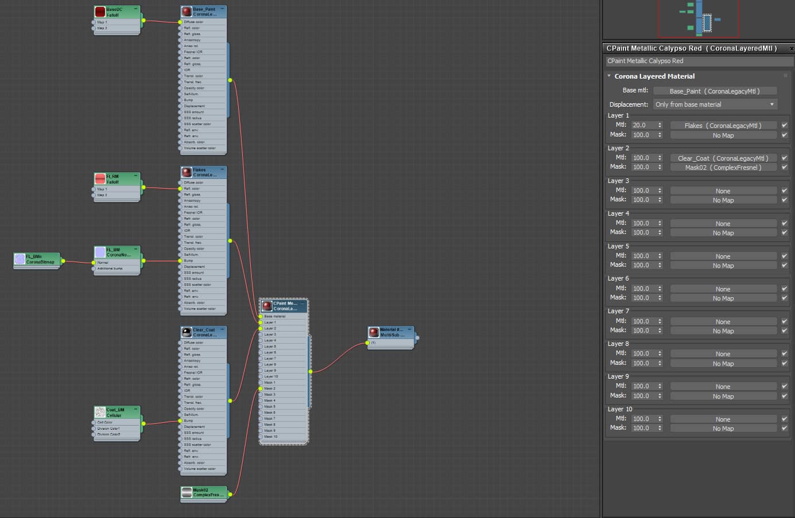Click the Clear_Coat node preview sphere icon

pyautogui.click(x=187, y=332)
